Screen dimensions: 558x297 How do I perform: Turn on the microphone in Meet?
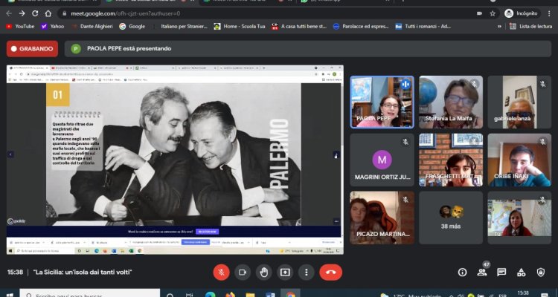222,272
